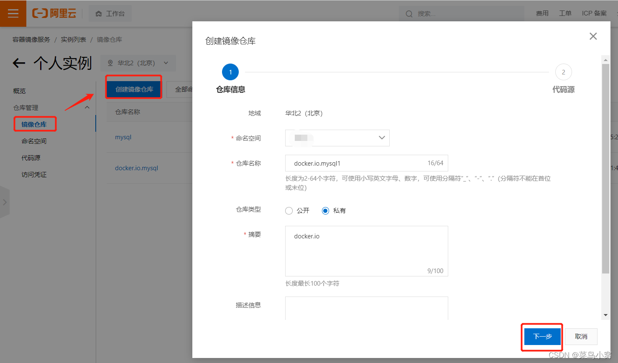Click the 华北2 (北京) 地域 value
This screenshot has height=363, width=618.
coord(304,113)
